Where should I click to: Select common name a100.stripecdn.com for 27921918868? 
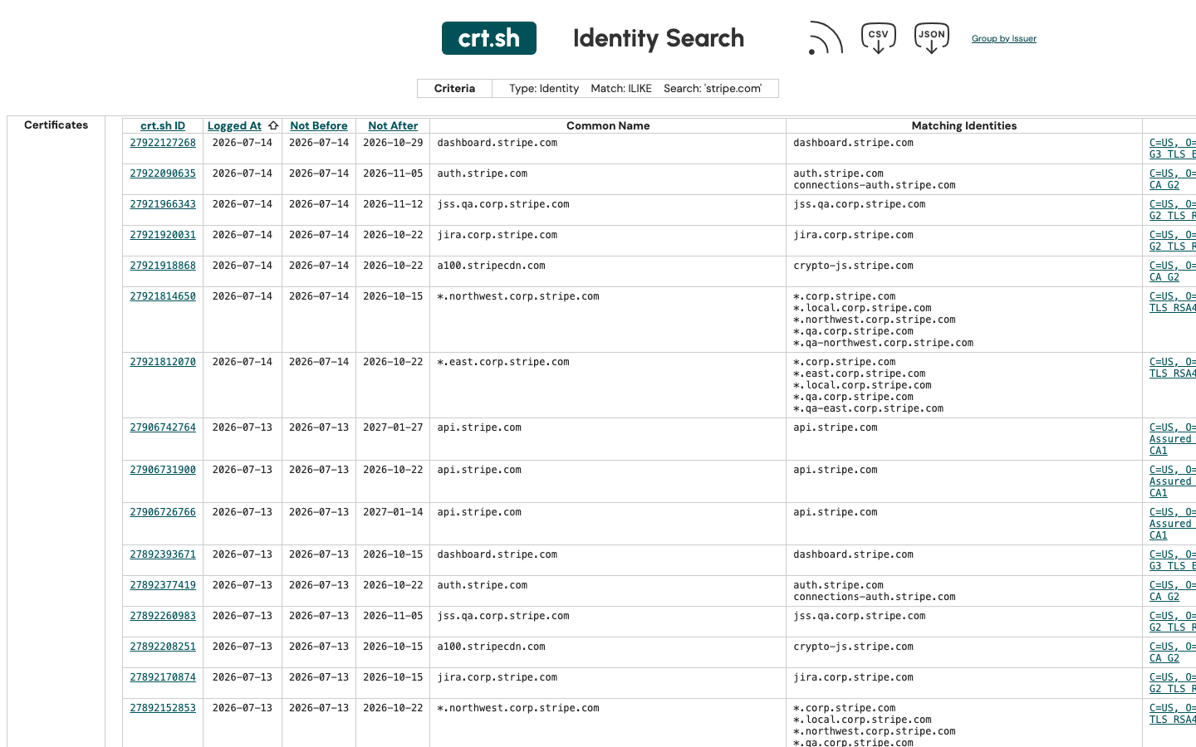click(x=491, y=266)
